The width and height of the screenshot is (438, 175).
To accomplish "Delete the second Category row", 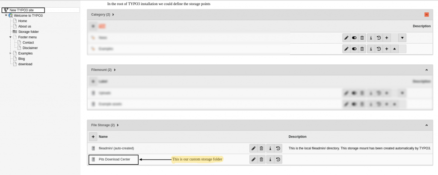I will click(362, 49).
